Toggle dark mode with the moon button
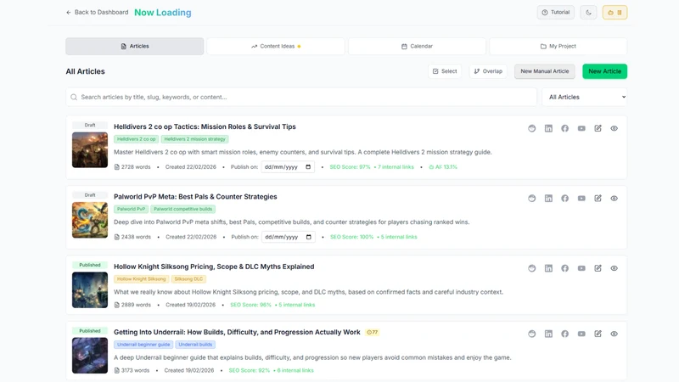The height and width of the screenshot is (382, 679). tap(588, 13)
